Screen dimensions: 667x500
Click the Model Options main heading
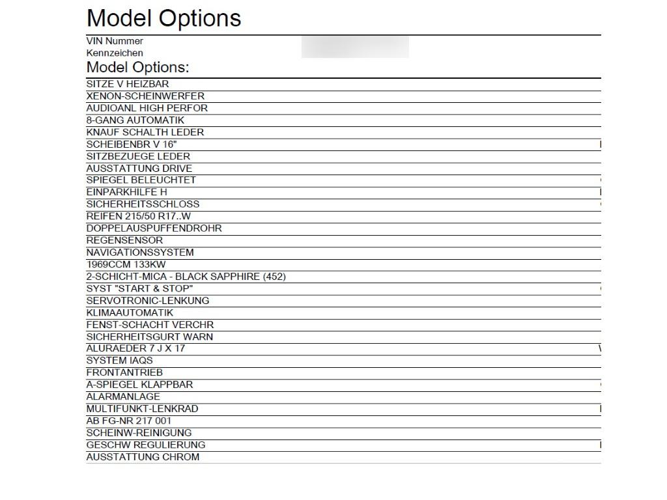(x=163, y=18)
